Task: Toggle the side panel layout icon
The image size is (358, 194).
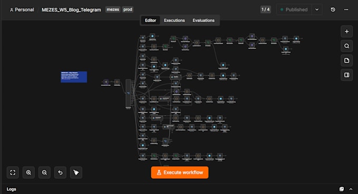Action: [x=346, y=75]
